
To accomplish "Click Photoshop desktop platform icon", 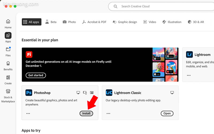I will [78, 92].
